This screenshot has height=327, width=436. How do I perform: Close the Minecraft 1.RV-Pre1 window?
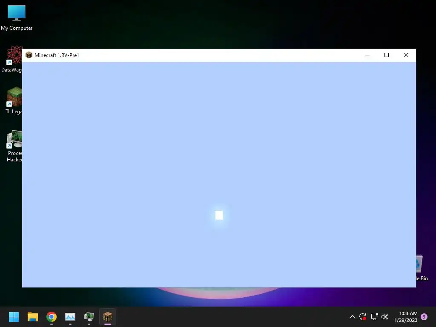(x=406, y=55)
